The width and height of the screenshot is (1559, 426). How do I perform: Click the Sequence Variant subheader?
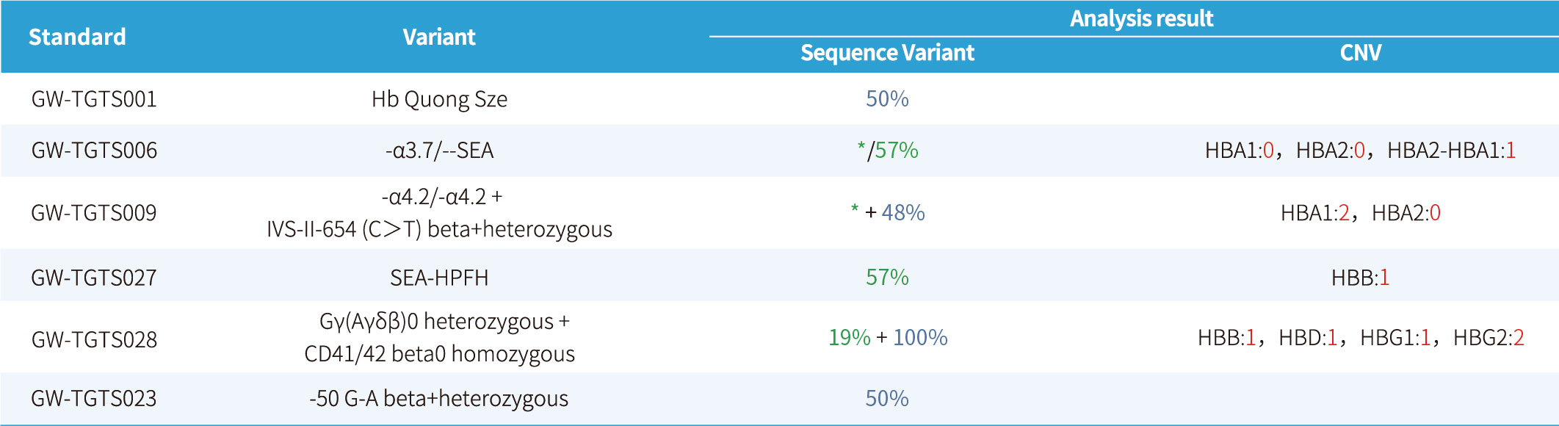pyautogui.click(x=887, y=53)
